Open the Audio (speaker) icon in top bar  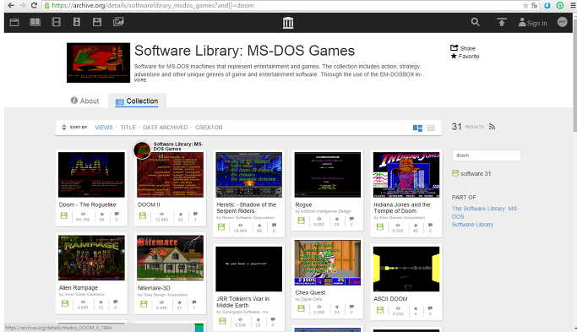[x=77, y=22]
